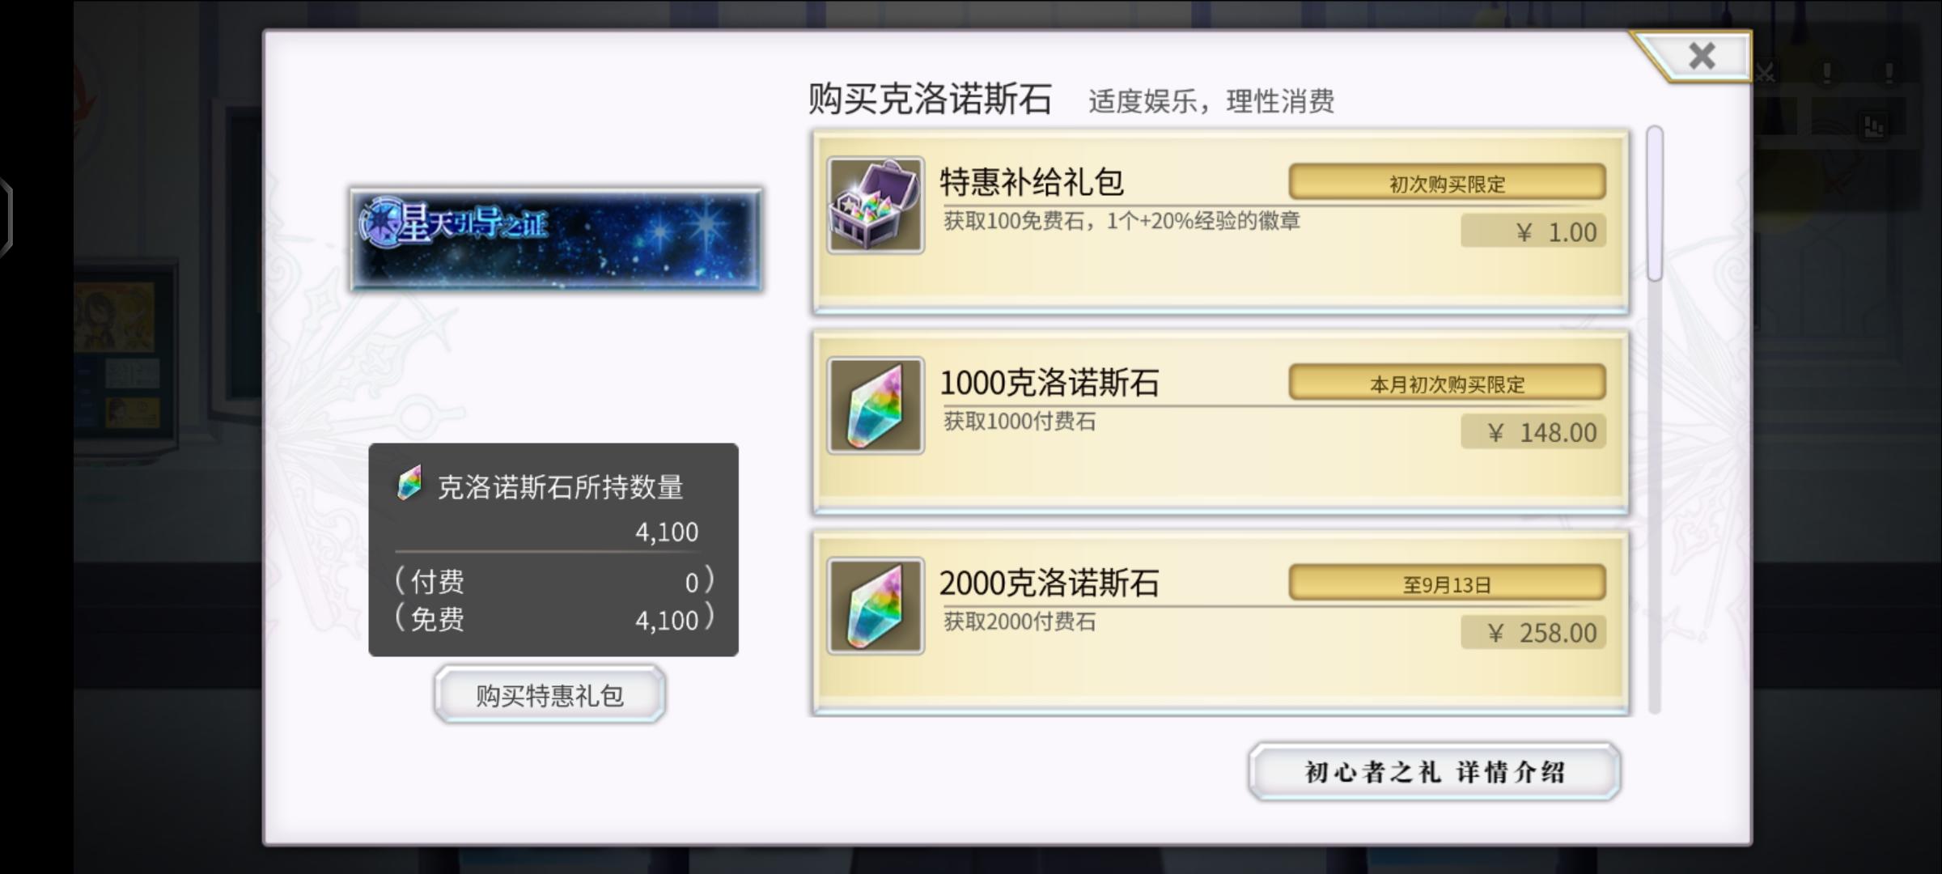
Task: Open 初心者之礼 详情介绍
Action: pos(1434,772)
